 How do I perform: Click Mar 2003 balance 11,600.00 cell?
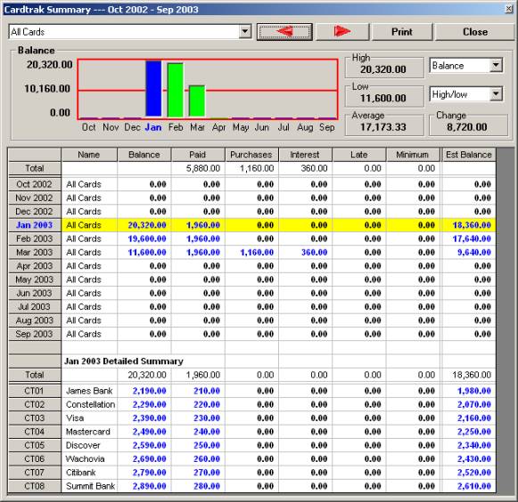(x=144, y=252)
